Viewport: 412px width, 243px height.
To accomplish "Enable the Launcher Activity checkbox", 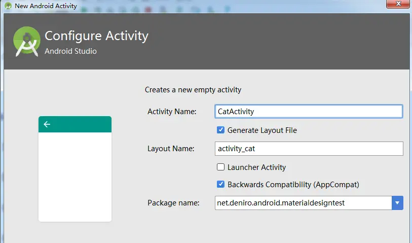I will tap(220, 167).
